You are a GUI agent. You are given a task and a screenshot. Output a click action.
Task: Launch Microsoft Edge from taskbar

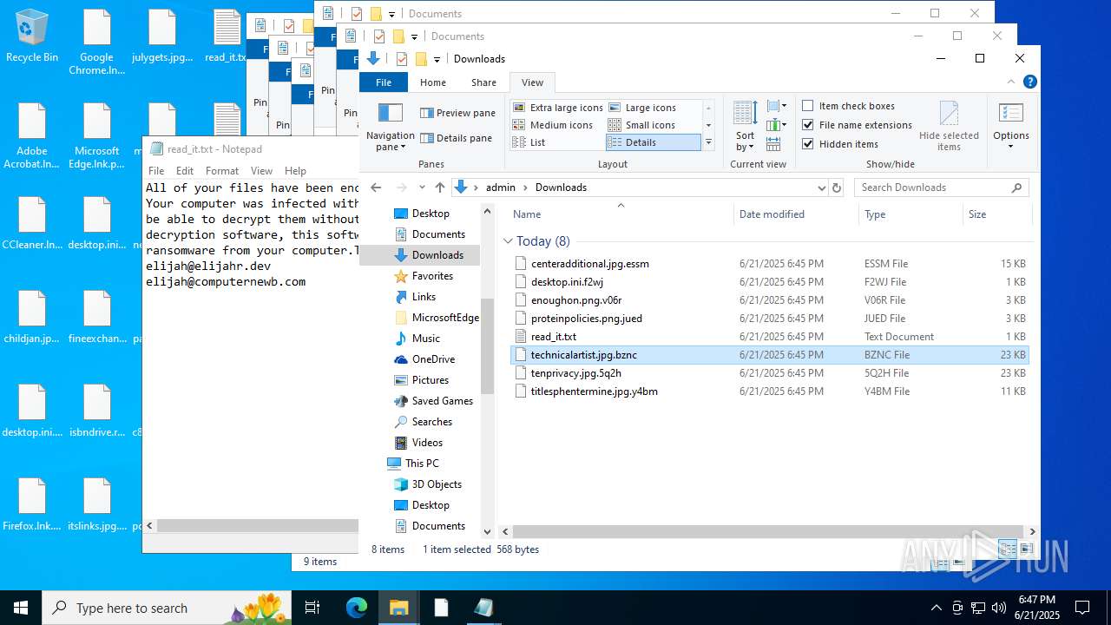357,608
